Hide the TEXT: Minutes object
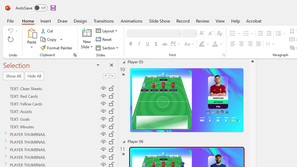Screen dimensions: 297x167 click(x=103, y=126)
